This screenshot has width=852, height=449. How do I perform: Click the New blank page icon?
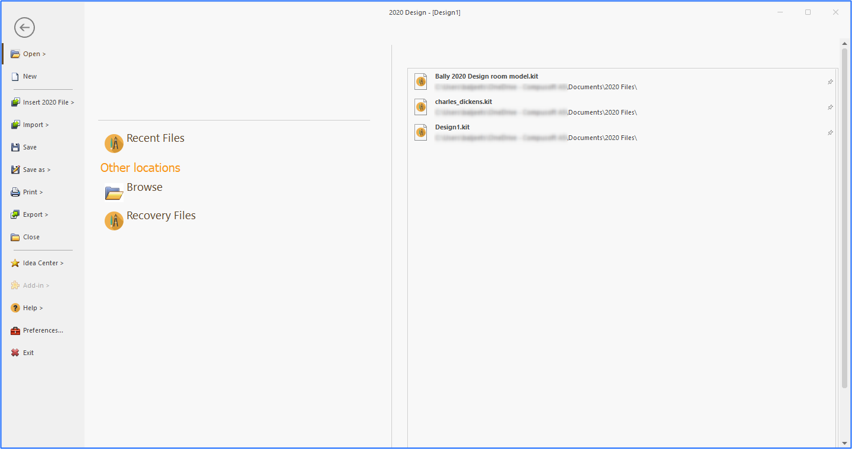tap(15, 76)
